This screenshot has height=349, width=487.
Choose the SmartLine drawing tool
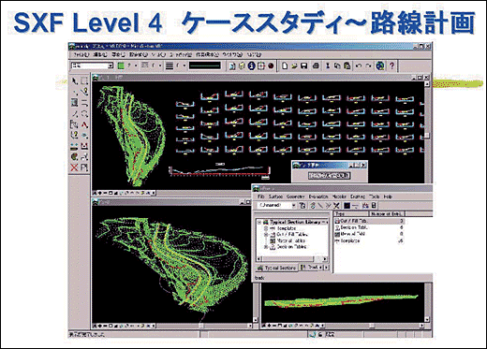click(x=84, y=92)
